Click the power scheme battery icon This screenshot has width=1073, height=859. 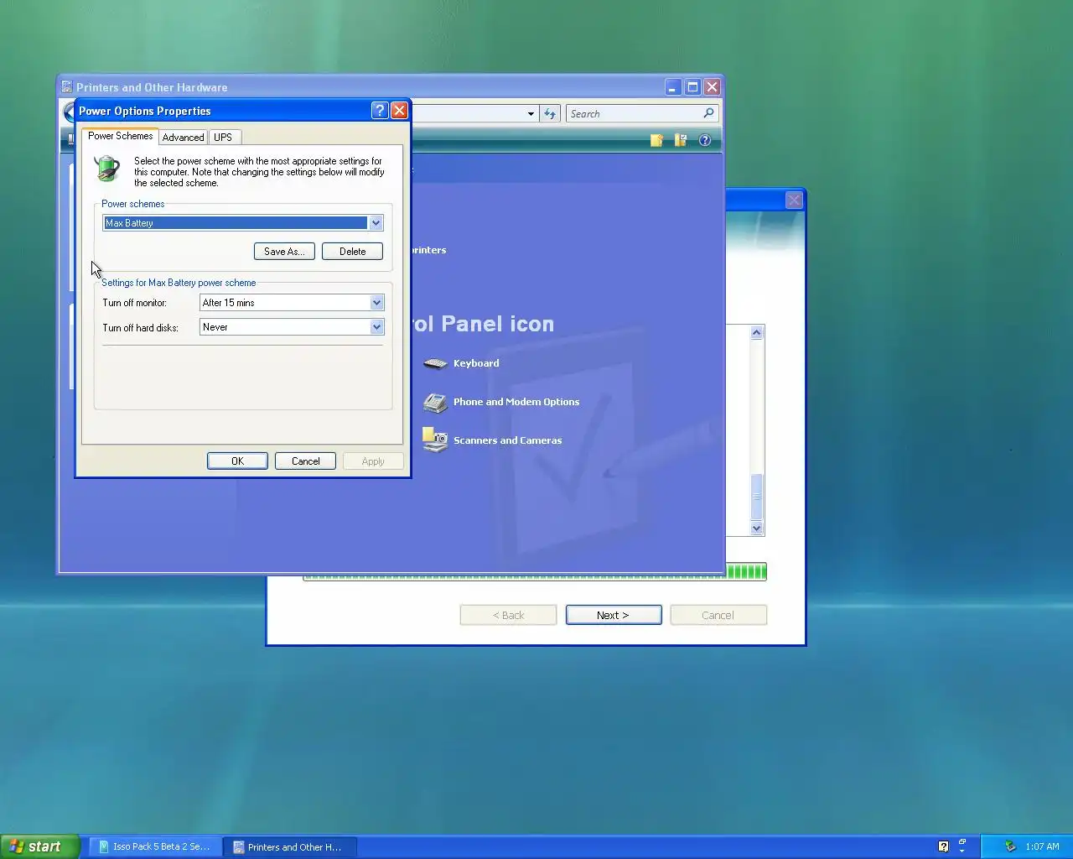click(x=107, y=168)
